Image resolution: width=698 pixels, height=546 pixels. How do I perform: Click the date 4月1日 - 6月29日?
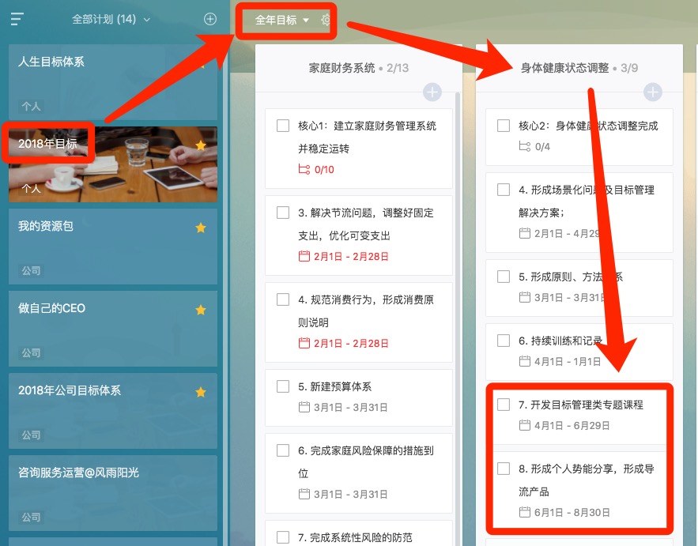pyautogui.click(x=572, y=425)
